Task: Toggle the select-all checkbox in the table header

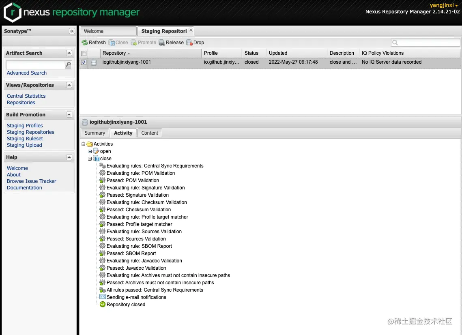Action: [x=84, y=53]
